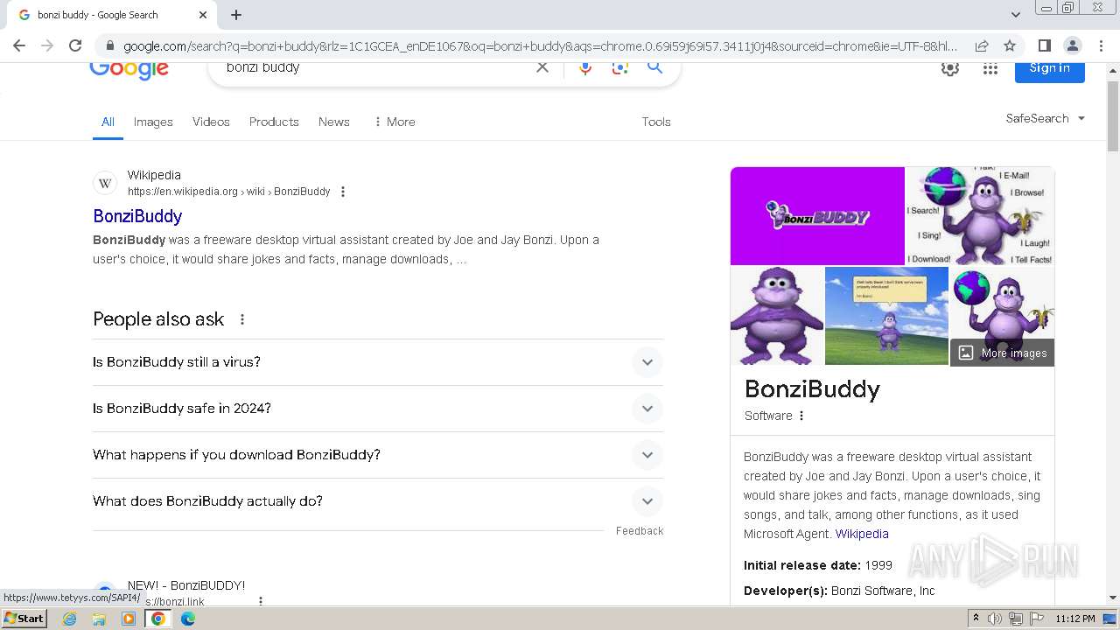Show hidden system tray icons arrow

[x=976, y=619]
